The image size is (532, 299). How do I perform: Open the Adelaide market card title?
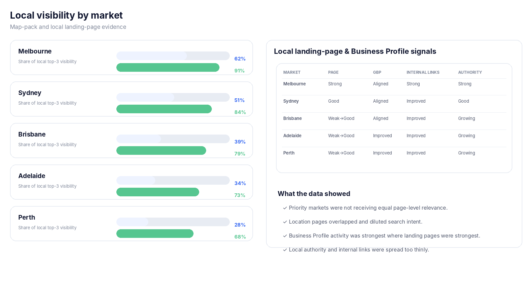click(32, 176)
